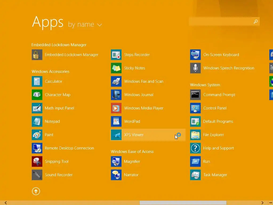Launch the File Explorer folder icon
The width and height of the screenshot is (273, 205).
click(195, 135)
